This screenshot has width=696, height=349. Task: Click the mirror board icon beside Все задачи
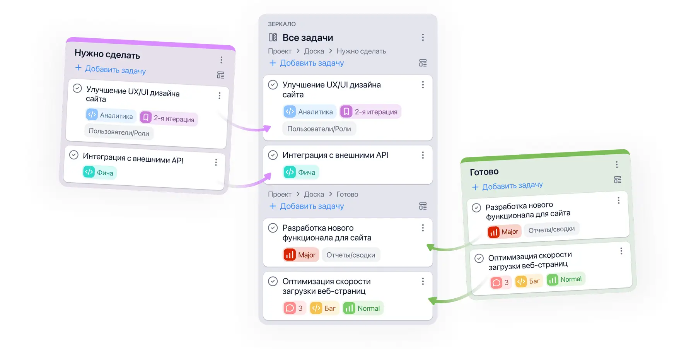(273, 38)
